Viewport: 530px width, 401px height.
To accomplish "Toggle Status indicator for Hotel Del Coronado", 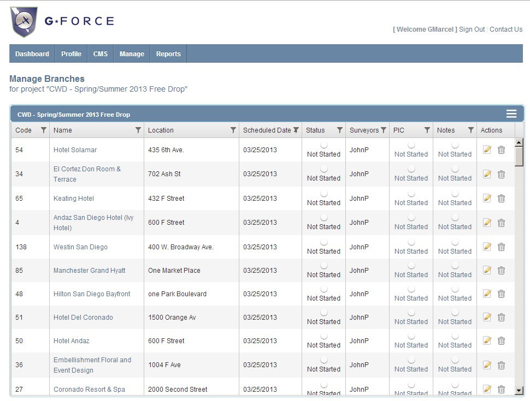I will (324, 313).
